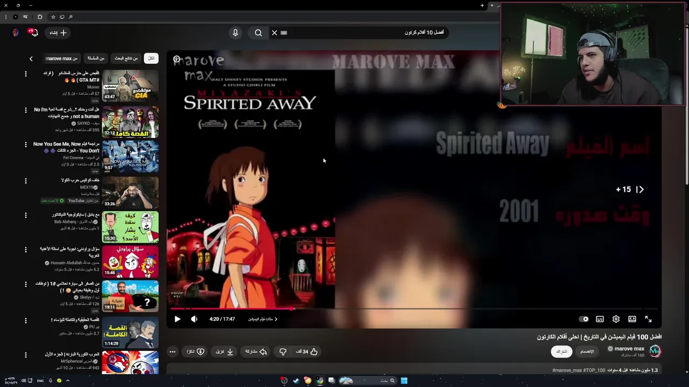Open a new browser tab with plus
Image resolution: width=689 pixels, height=387 pixels.
click(x=482, y=5)
